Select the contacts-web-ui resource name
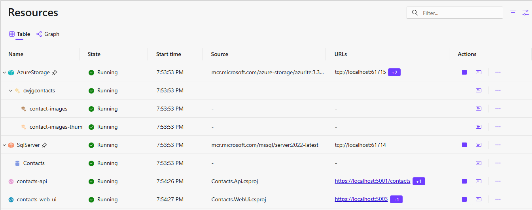The image size is (532, 210). (x=37, y=199)
